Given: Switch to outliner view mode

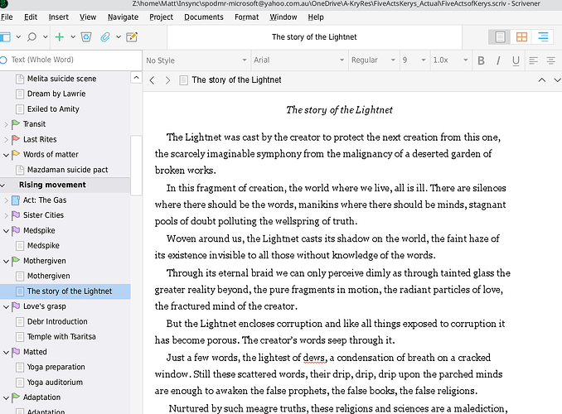Looking at the screenshot, I should pos(544,37).
